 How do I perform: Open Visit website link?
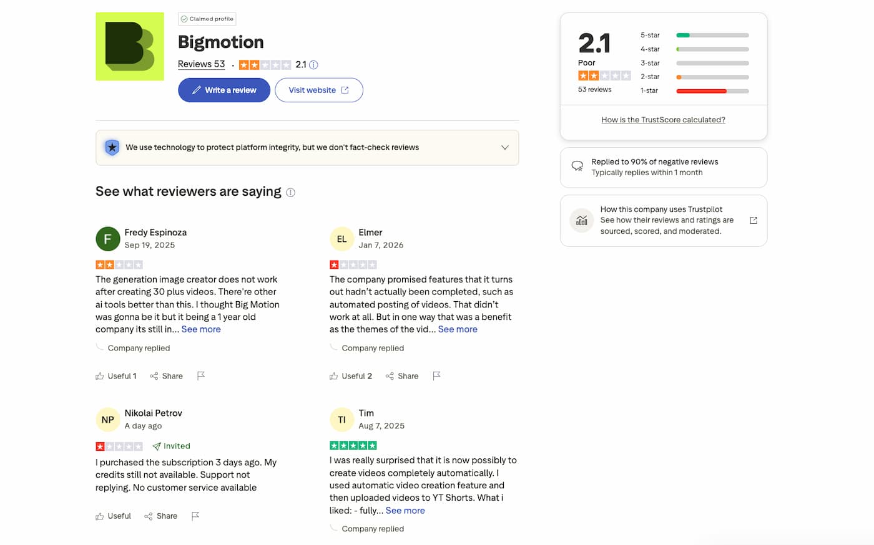point(318,90)
